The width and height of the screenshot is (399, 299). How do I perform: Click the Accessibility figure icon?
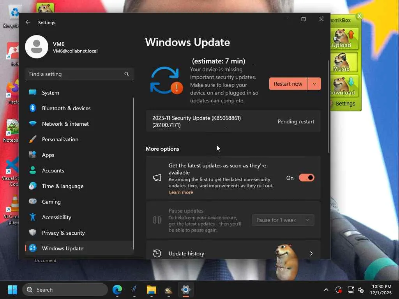click(33, 217)
